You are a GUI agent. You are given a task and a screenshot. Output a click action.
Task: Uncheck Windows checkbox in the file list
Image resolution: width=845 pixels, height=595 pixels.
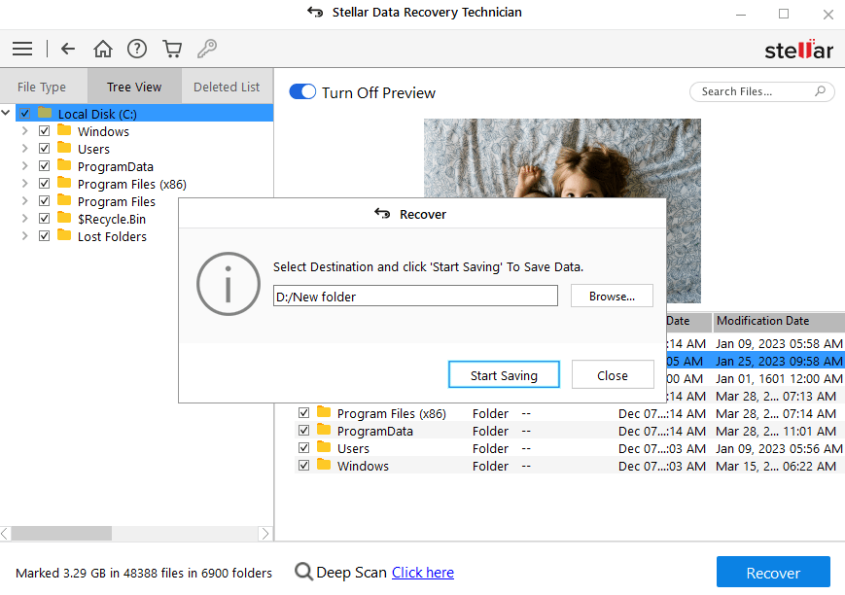[304, 465]
